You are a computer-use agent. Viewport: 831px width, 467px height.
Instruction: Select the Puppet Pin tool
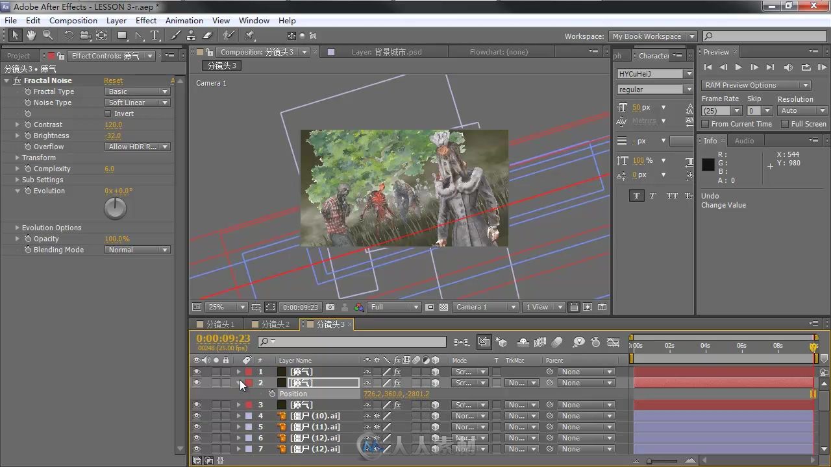pyautogui.click(x=250, y=36)
